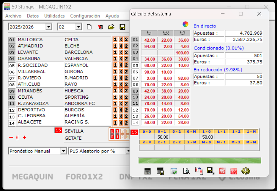Click the %X column header

click(166, 33)
